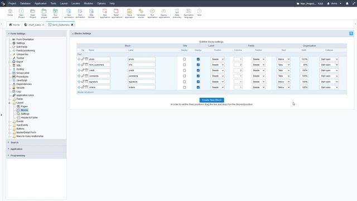Click the move handle icon for credit block
The height and width of the screenshot is (201, 357).
pos(79,70)
